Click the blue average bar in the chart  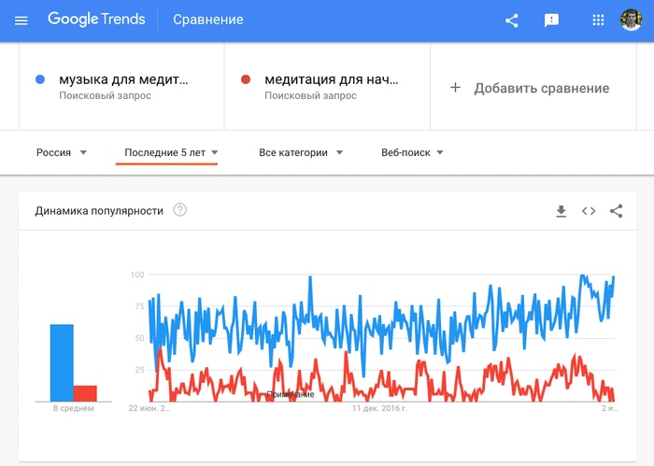tap(62, 362)
